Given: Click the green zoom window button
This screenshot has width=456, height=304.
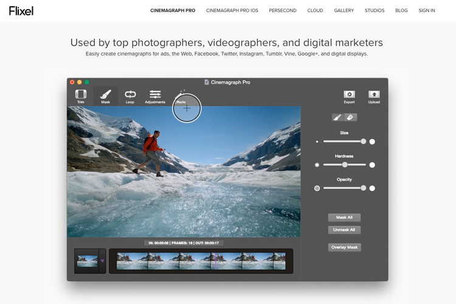Looking at the screenshot, I should point(87,82).
